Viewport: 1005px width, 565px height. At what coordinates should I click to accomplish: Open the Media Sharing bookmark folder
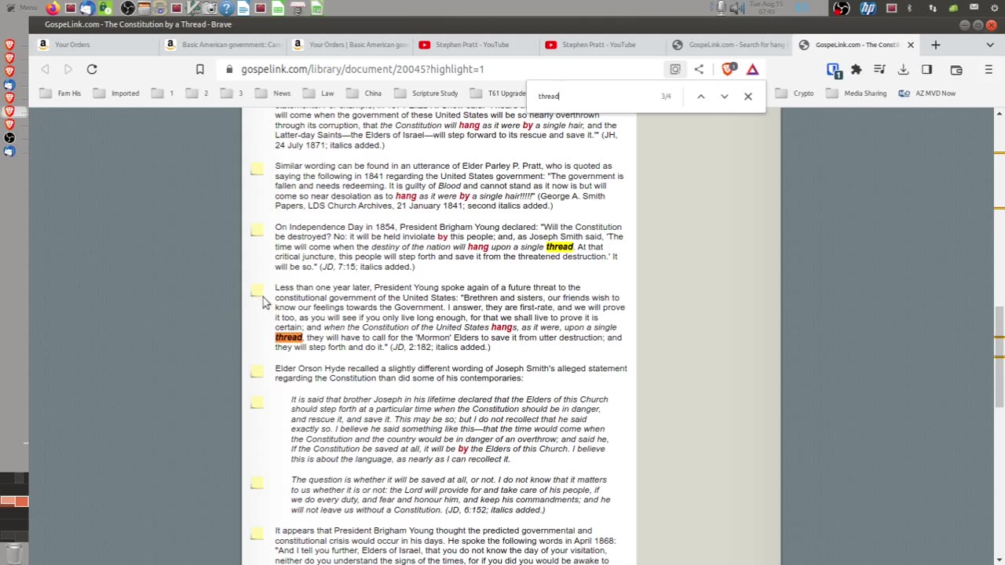857,93
